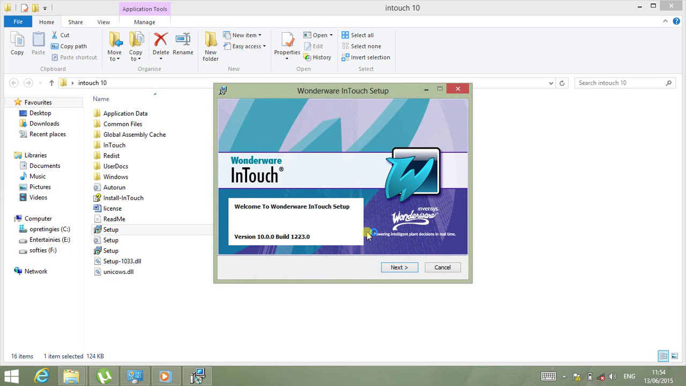
Task: Open the Copy to menu
Action: click(136, 47)
